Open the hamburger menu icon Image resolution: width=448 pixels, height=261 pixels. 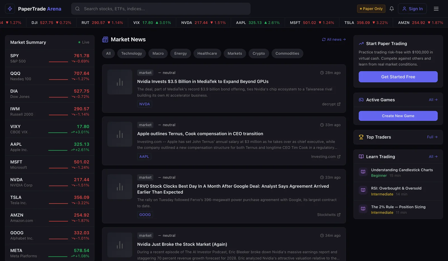436,9
